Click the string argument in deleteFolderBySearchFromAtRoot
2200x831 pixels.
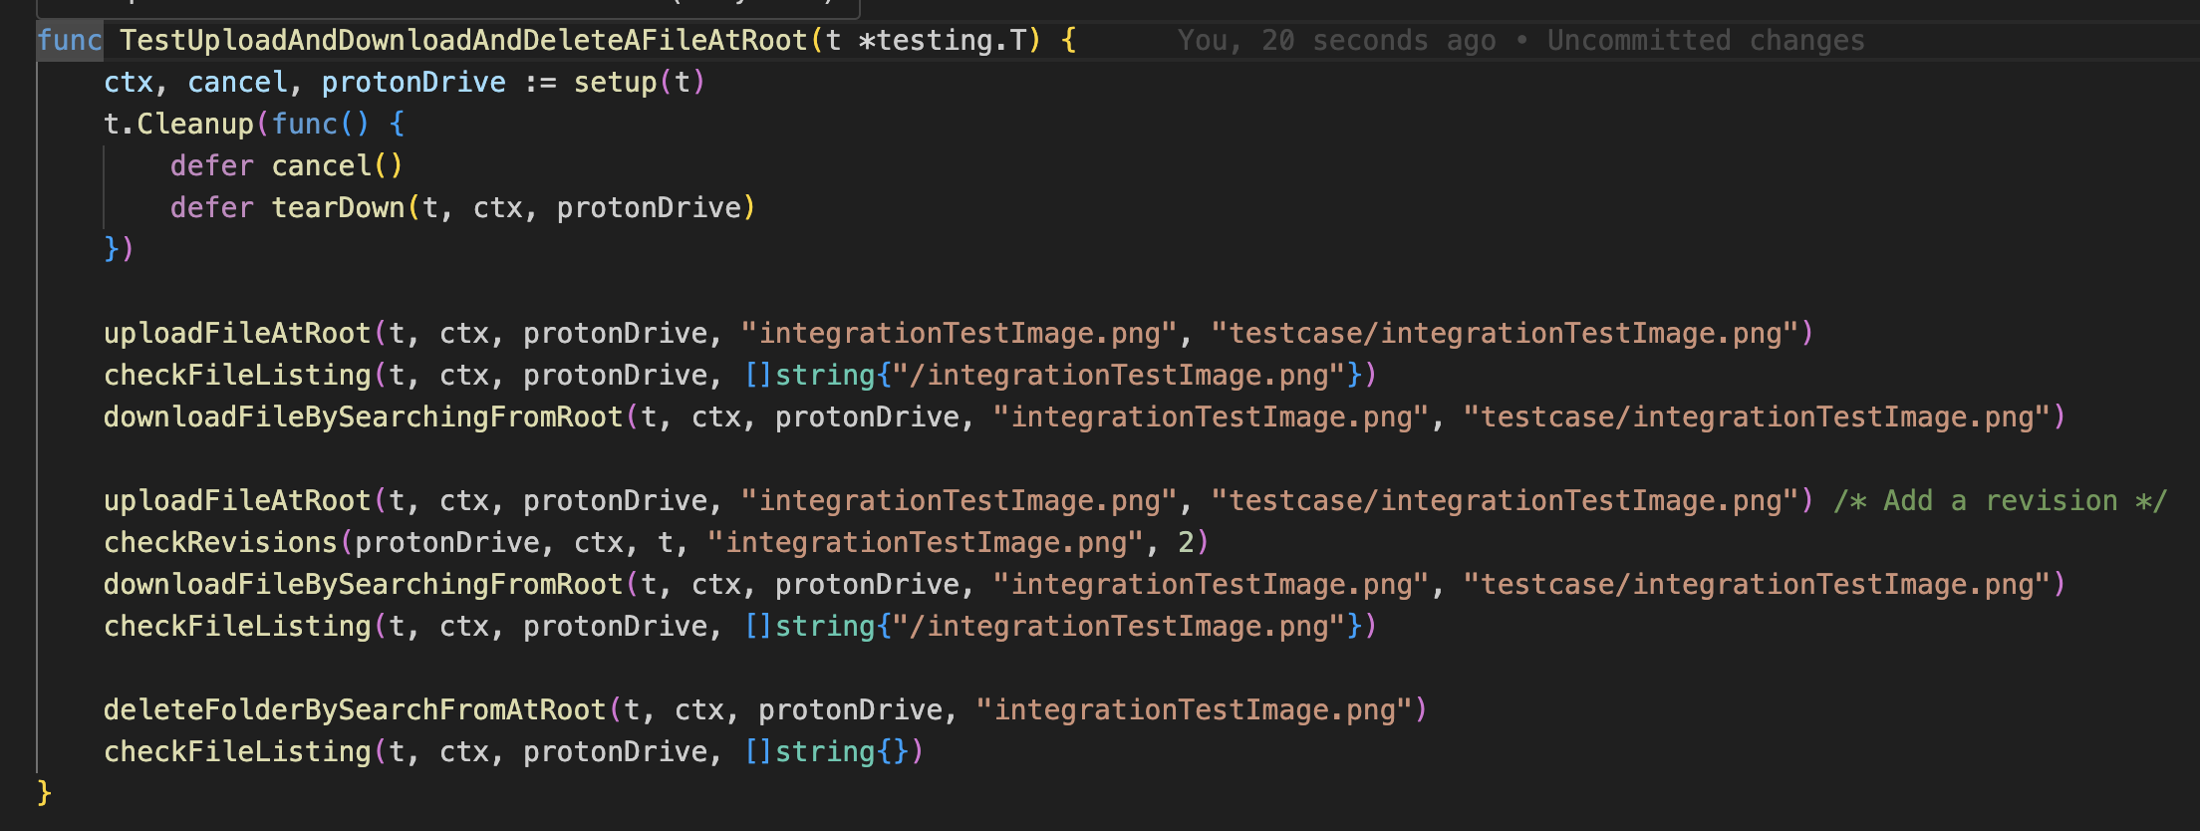pos(1194,710)
